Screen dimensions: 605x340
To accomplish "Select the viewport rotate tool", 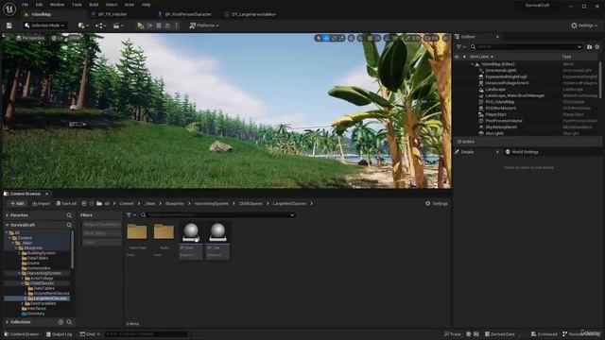I will tap(334, 38).
